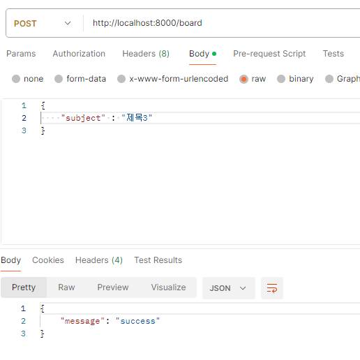Open the Params tab

click(x=21, y=54)
